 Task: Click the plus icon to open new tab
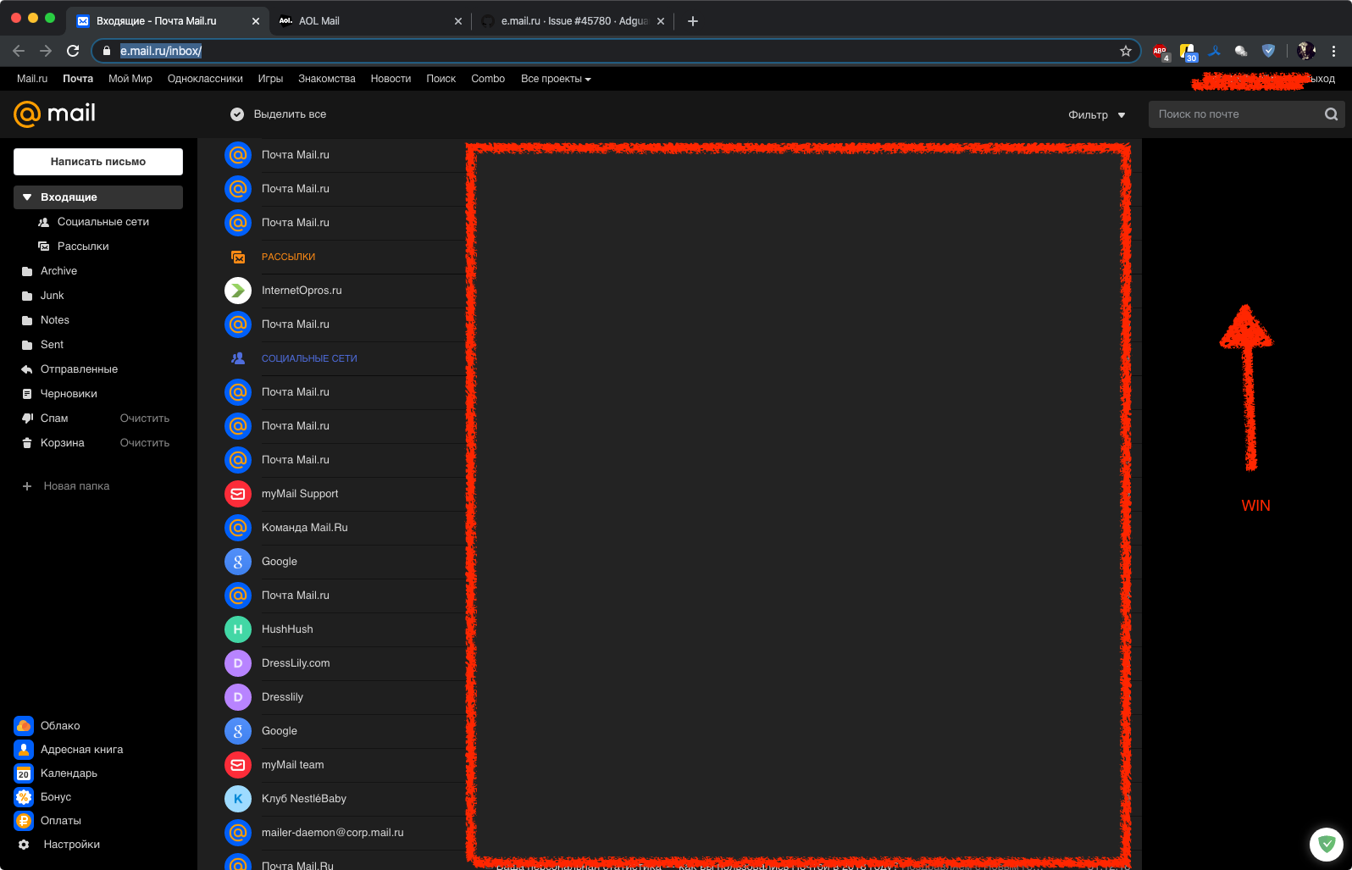coord(693,21)
